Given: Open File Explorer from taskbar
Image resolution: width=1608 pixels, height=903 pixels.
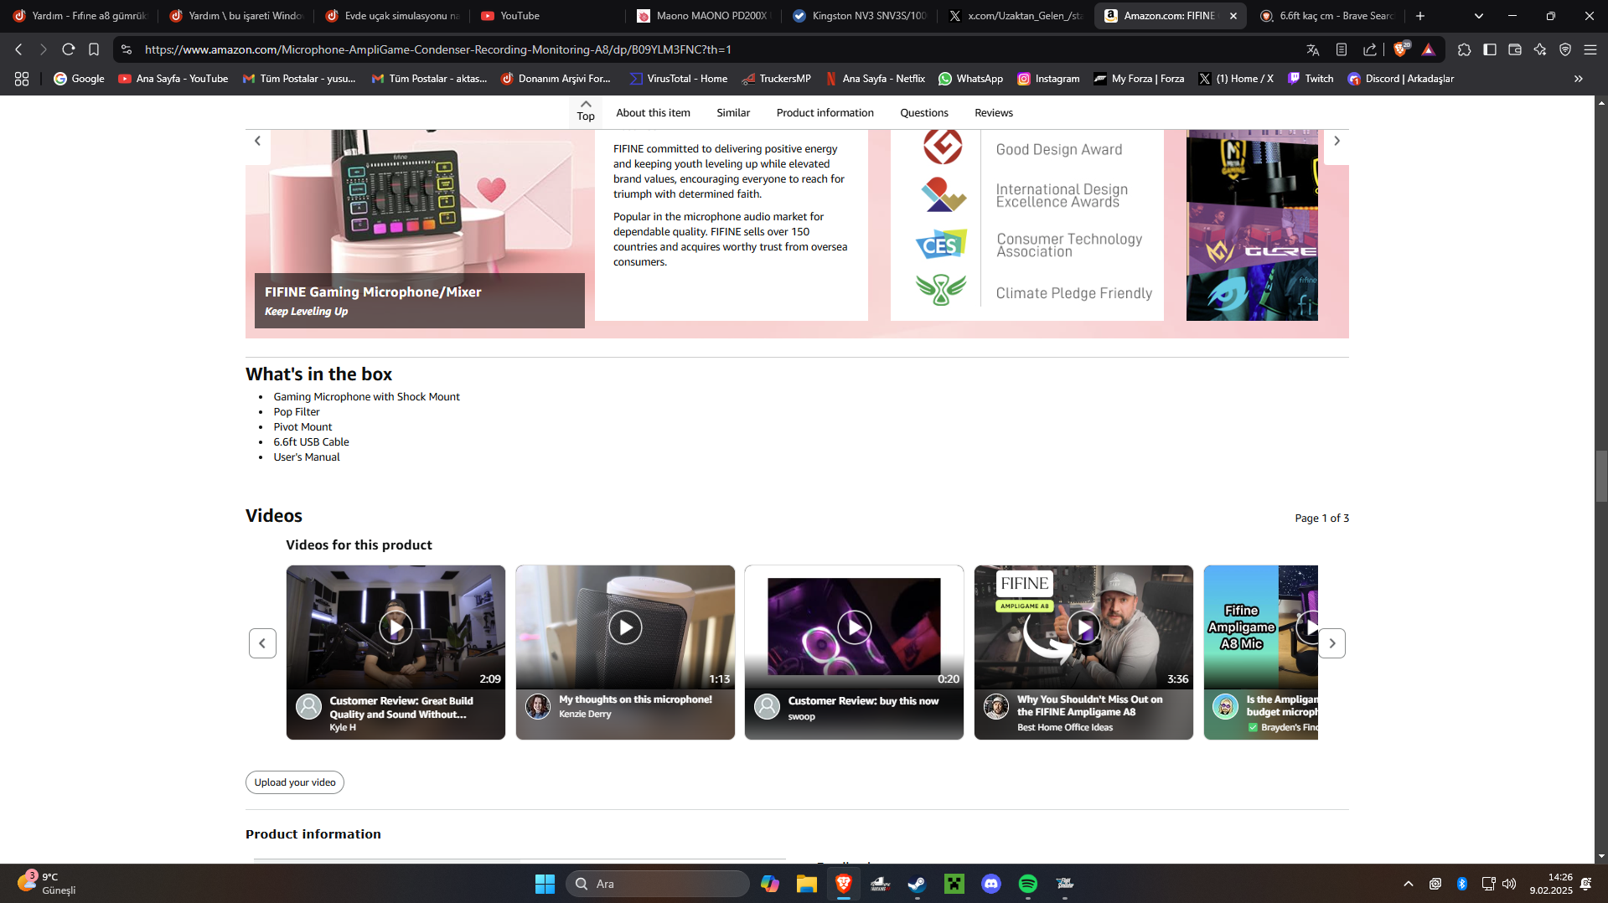Looking at the screenshot, I should pos(807,884).
